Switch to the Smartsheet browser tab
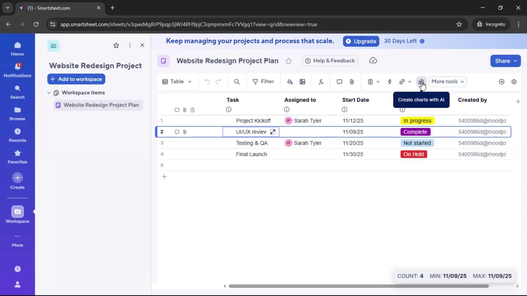Image resolution: width=527 pixels, height=296 pixels. point(55,8)
